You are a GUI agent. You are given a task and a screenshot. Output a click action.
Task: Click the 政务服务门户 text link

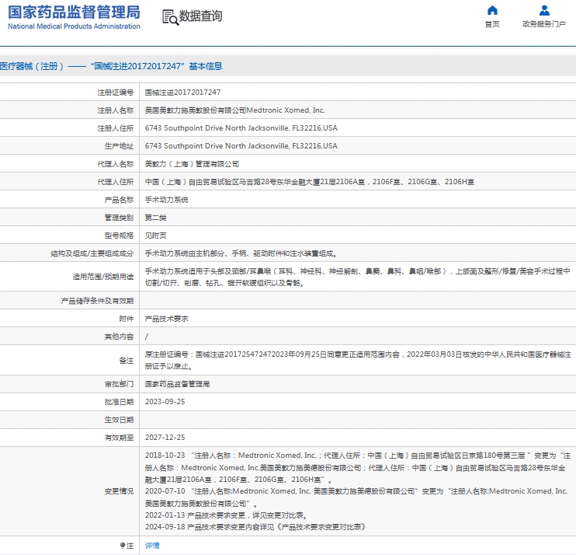pos(544,24)
